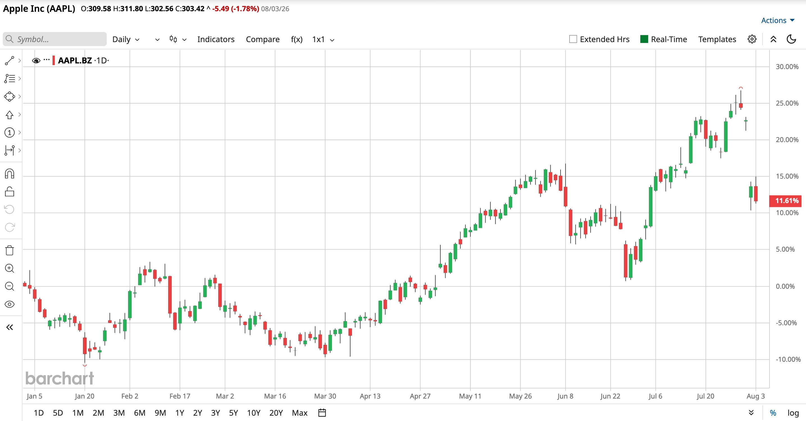Viewport: 806px width, 421px height.
Task: Open the date range calendar icon
Action: (x=322, y=413)
